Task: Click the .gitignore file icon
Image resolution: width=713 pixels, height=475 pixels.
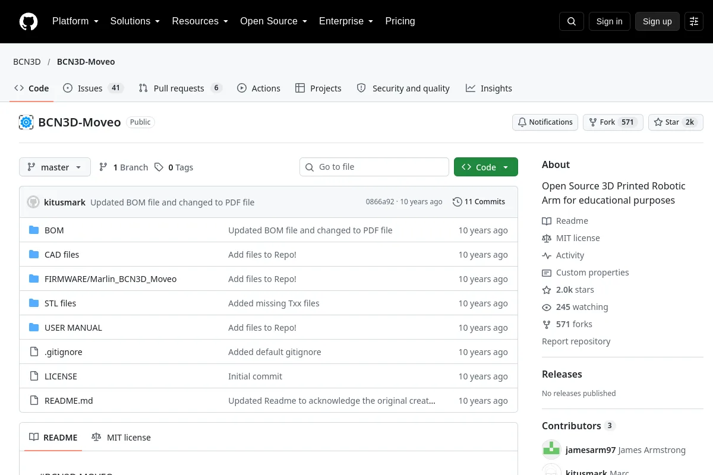Action: pos(34,352)
